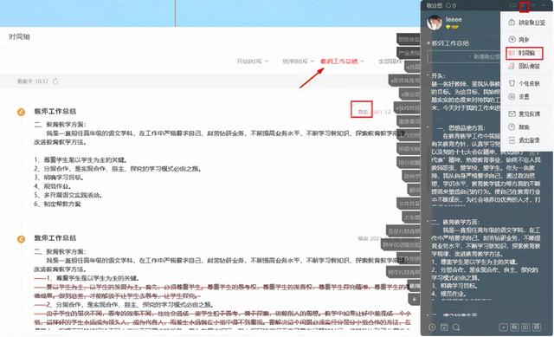Open the 开始时间 dropdown filter
The image size is (554, 337).
(x=252, y=62)
